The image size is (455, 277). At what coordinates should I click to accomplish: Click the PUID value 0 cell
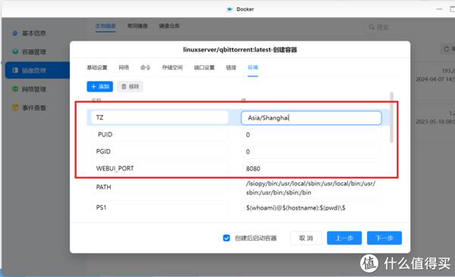311,135
